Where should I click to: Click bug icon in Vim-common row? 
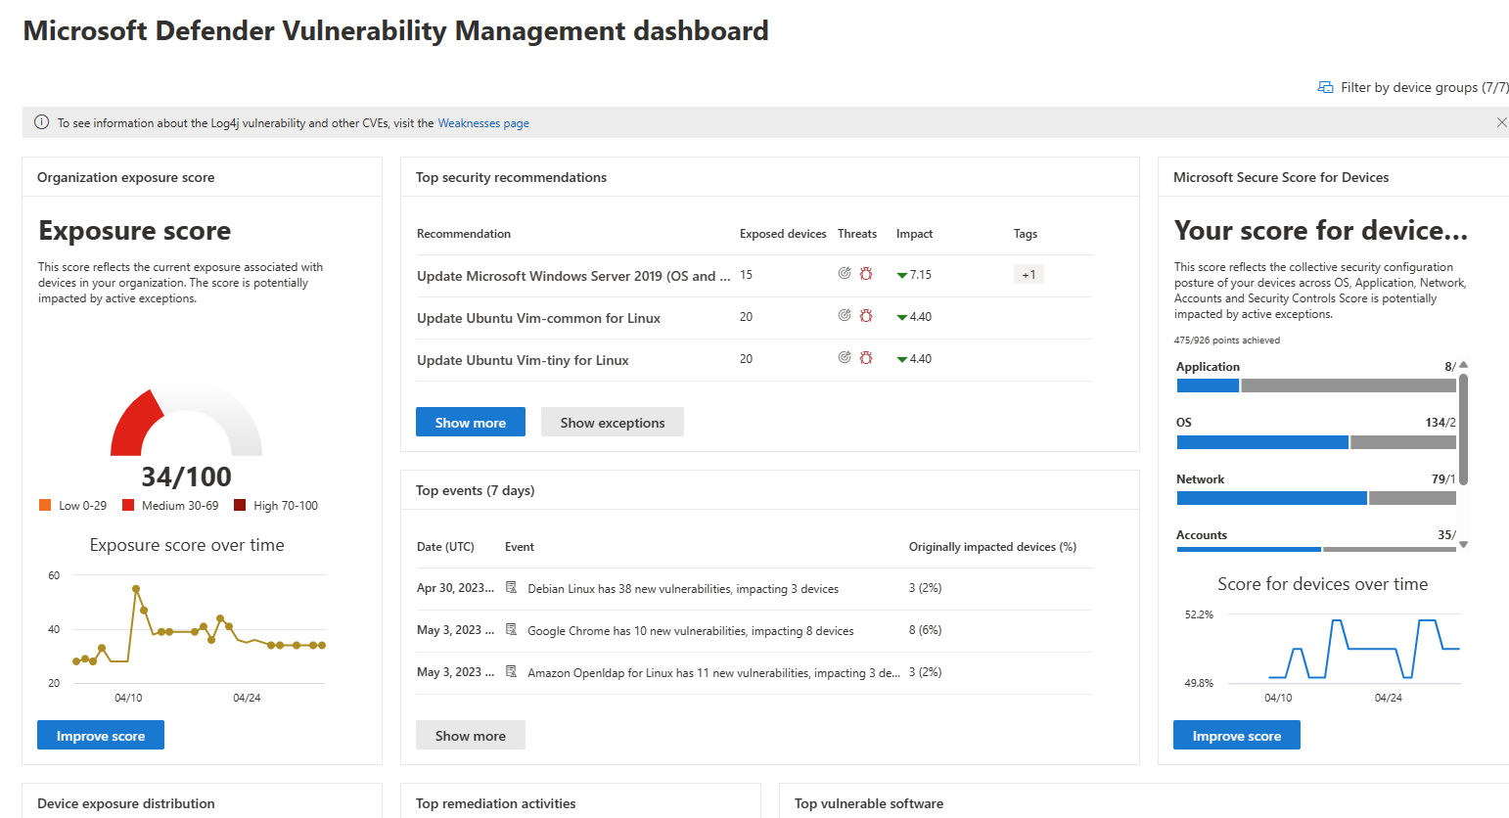[866, 316]
